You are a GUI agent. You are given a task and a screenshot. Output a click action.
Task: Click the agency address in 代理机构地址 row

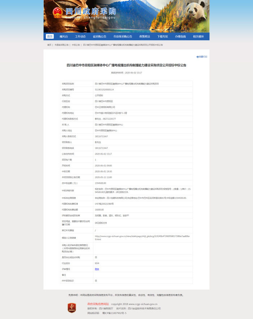point(111,113)
